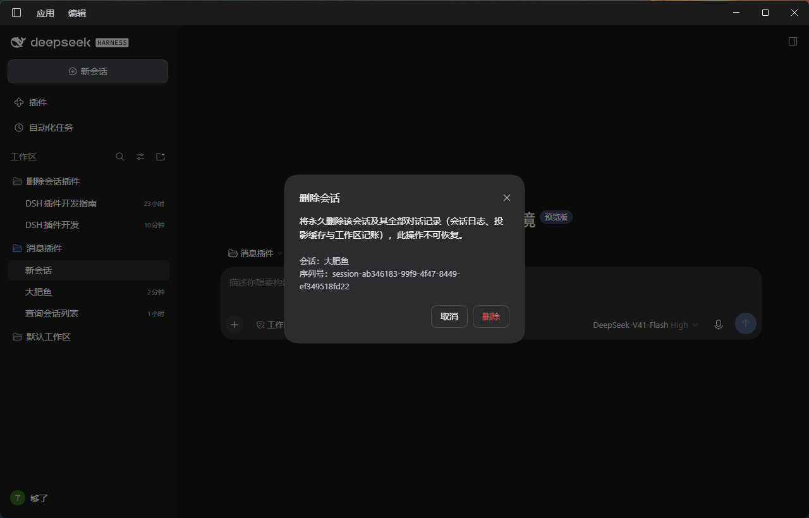This screenshot has height=518, width=809.
Task: Open the 插件 plugins page
Action: pos(88,102)
